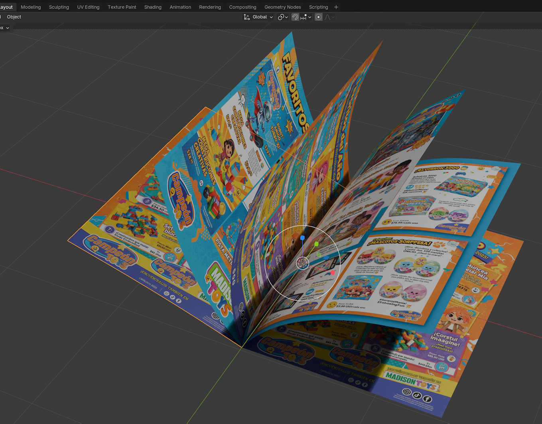The image size is (542, 424).
Task: Open the transform pivot point menu
Action: (283, 17)
